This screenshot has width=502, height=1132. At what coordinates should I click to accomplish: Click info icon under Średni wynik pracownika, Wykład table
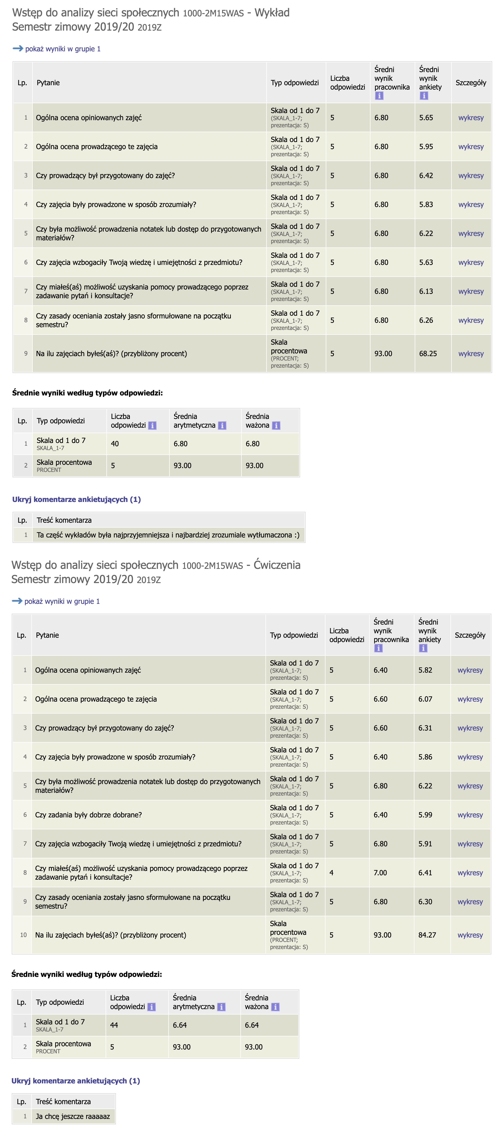[x=379, y=96]
